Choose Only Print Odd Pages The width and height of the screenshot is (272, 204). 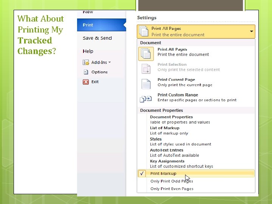172,181
